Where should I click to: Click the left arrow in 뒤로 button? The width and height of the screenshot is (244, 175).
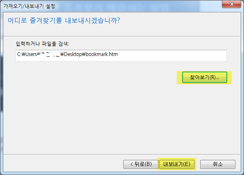click(132, 164)
